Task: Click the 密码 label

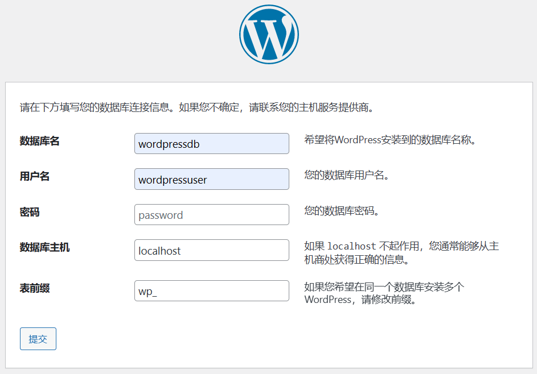Action: pos(30,212)
